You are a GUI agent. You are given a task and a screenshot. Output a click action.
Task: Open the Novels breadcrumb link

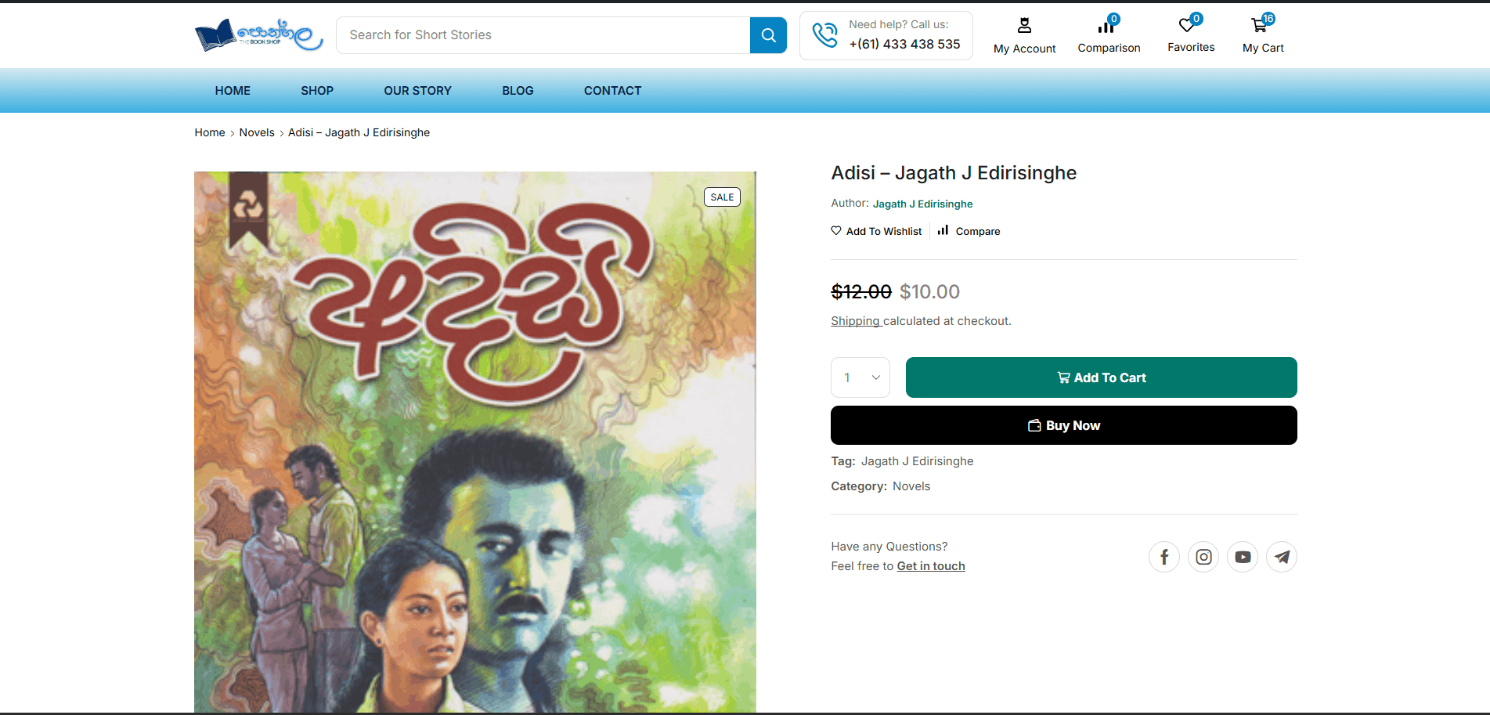[x=257, y=132]
